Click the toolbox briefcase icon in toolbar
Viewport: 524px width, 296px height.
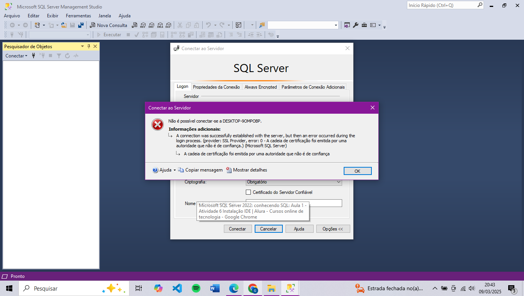click(x=364, y=25)
